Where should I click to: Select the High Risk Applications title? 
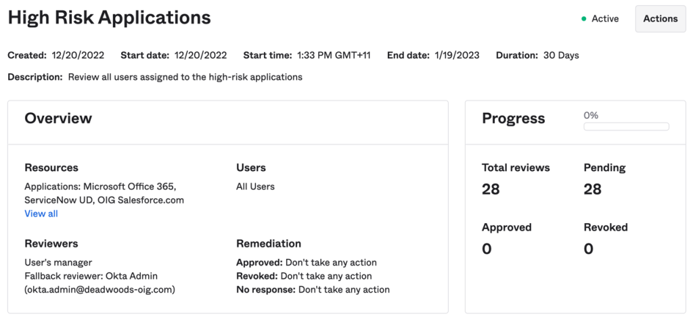pyautogui.click(x=109, y=18)
